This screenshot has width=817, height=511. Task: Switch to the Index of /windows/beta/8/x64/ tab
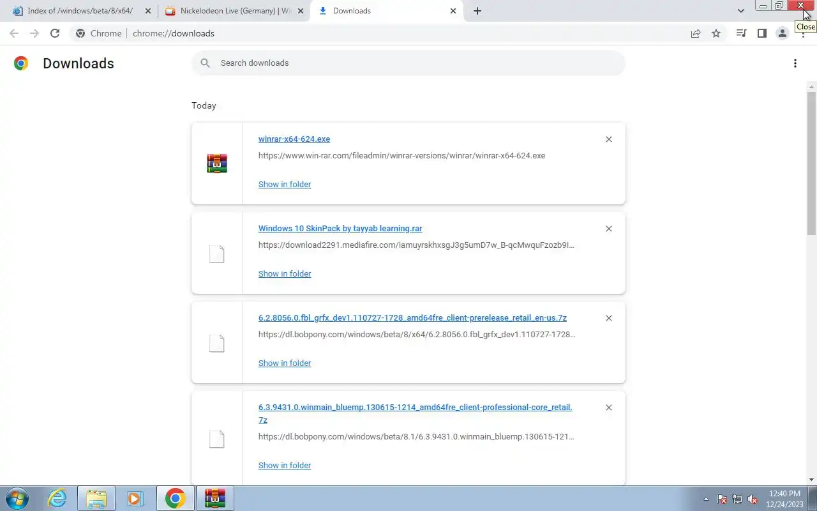80,11
